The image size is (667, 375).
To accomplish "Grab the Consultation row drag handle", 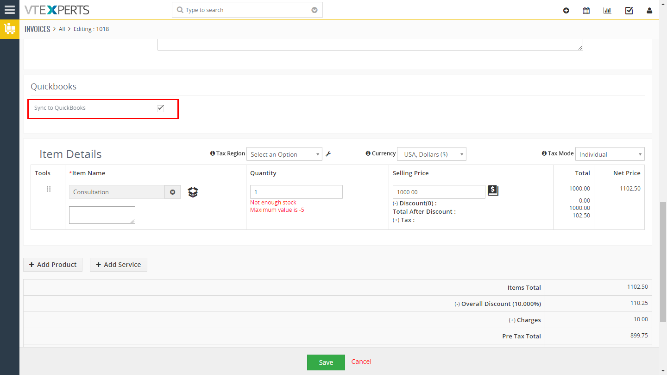I will pyautogui.click(x=48, y=189).
